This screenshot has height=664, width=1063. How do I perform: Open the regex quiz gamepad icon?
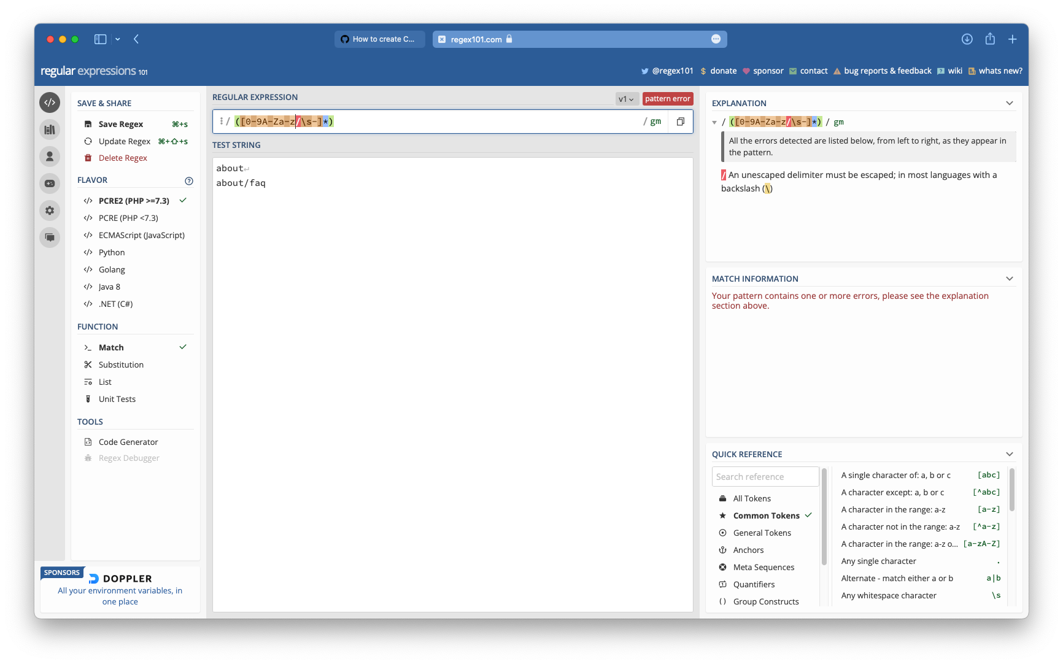50,183
